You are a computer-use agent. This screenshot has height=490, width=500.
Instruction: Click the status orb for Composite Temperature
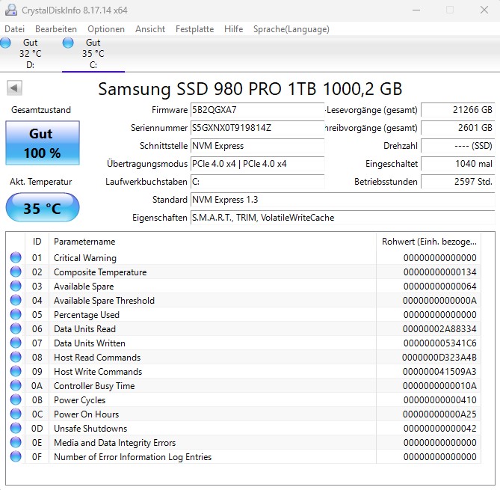16,272
